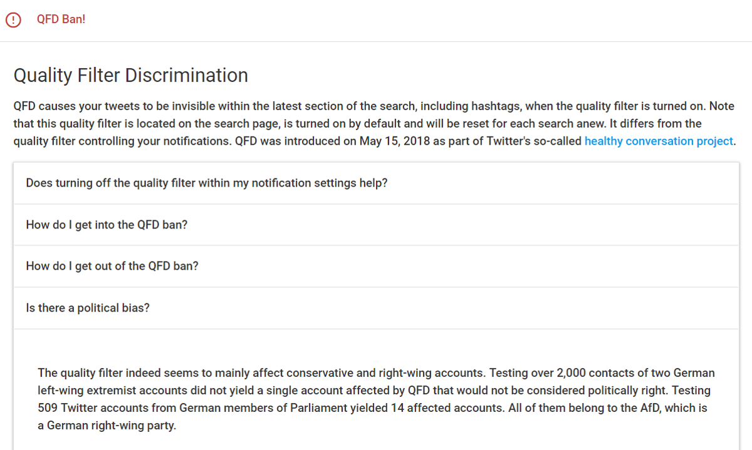Open the healthy conversation project link

pyautogui.click(x=659, y=141)
